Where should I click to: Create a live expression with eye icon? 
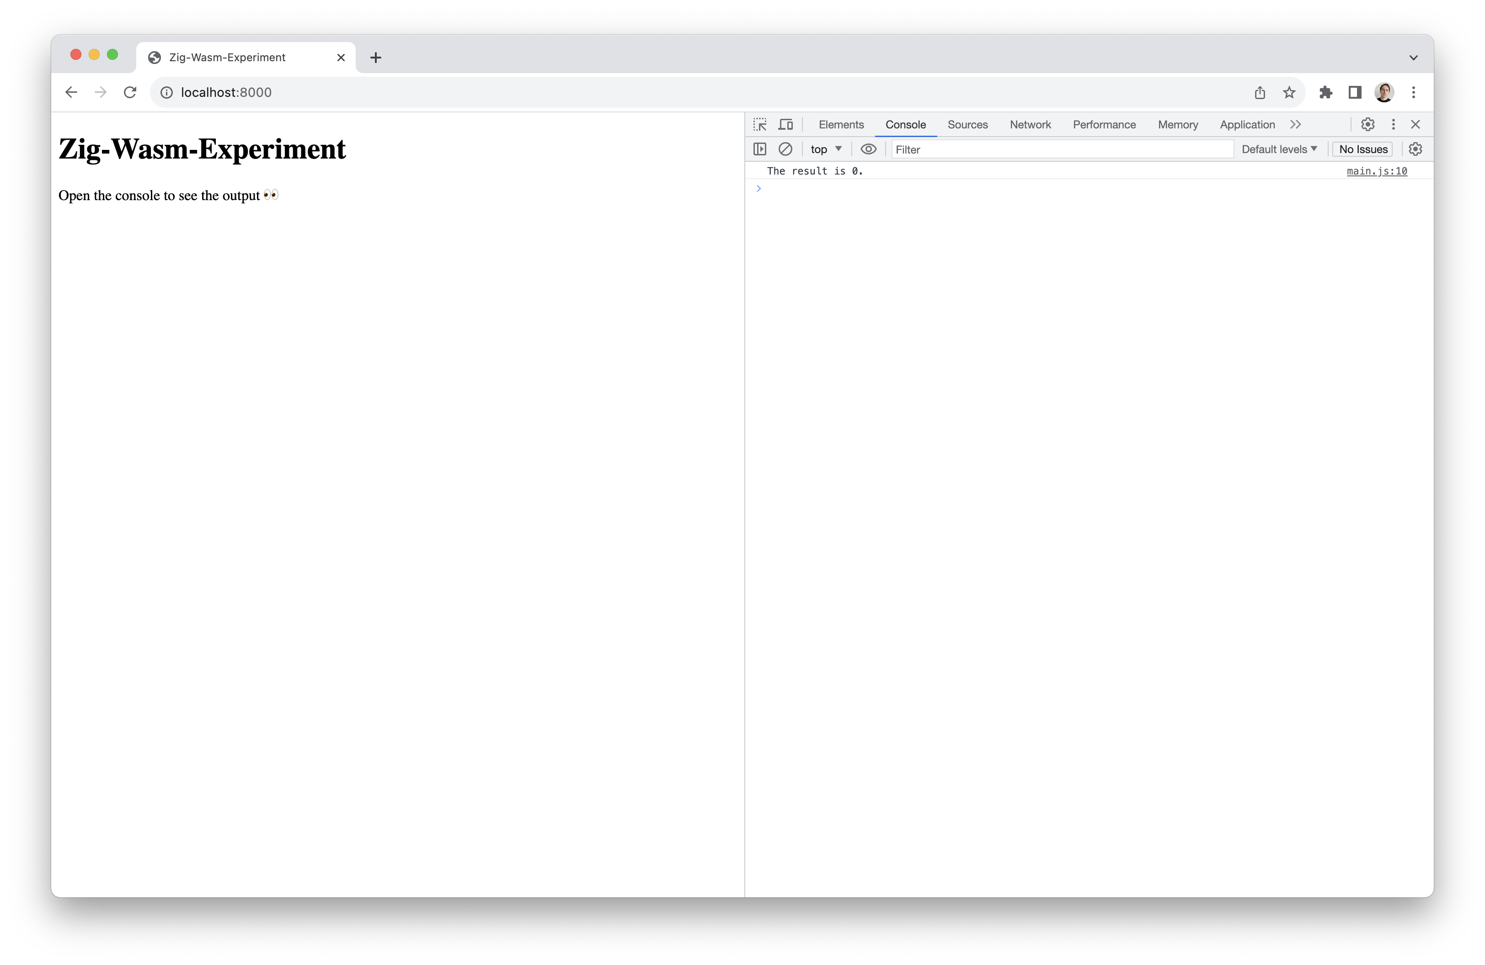[869, 149]
